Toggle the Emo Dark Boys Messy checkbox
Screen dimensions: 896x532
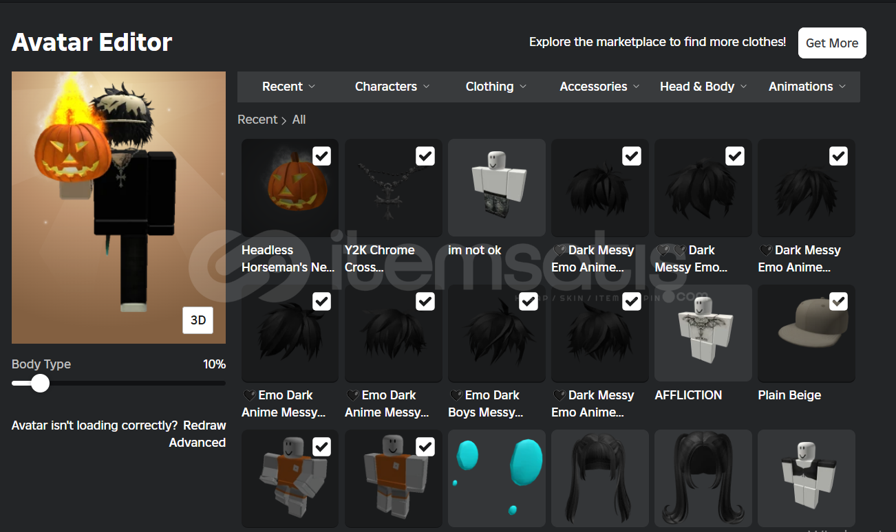coord(529,301)
